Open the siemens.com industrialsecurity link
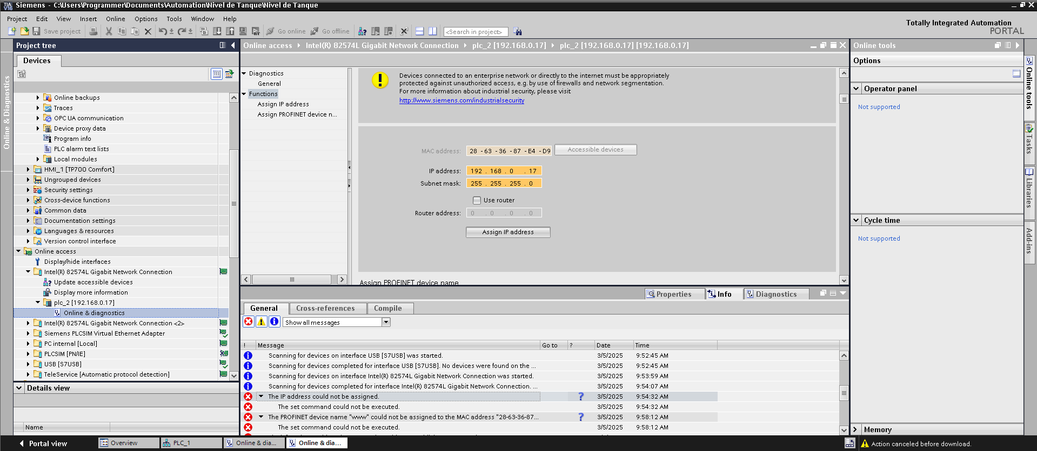This screenshot has width=1037, height=451. point(461,100)
